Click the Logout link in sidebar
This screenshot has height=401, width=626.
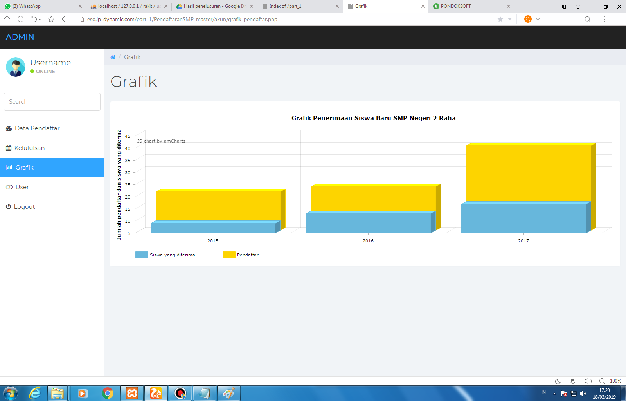(24, 207)
